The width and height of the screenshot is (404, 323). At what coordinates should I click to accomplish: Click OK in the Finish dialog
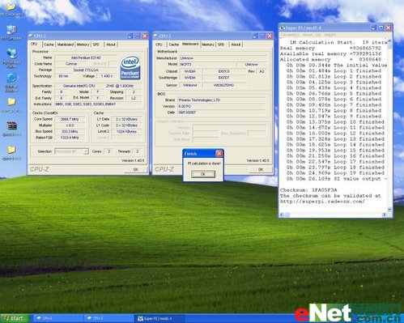point(203,174)
